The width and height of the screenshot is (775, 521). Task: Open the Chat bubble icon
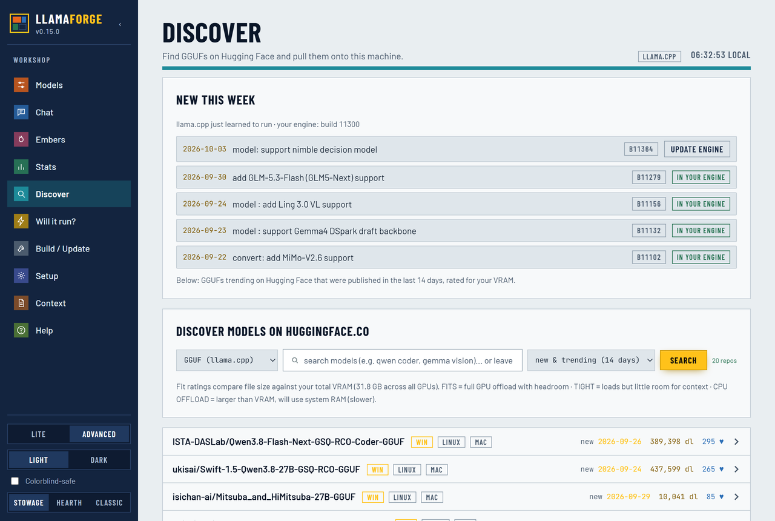point(21,112)
